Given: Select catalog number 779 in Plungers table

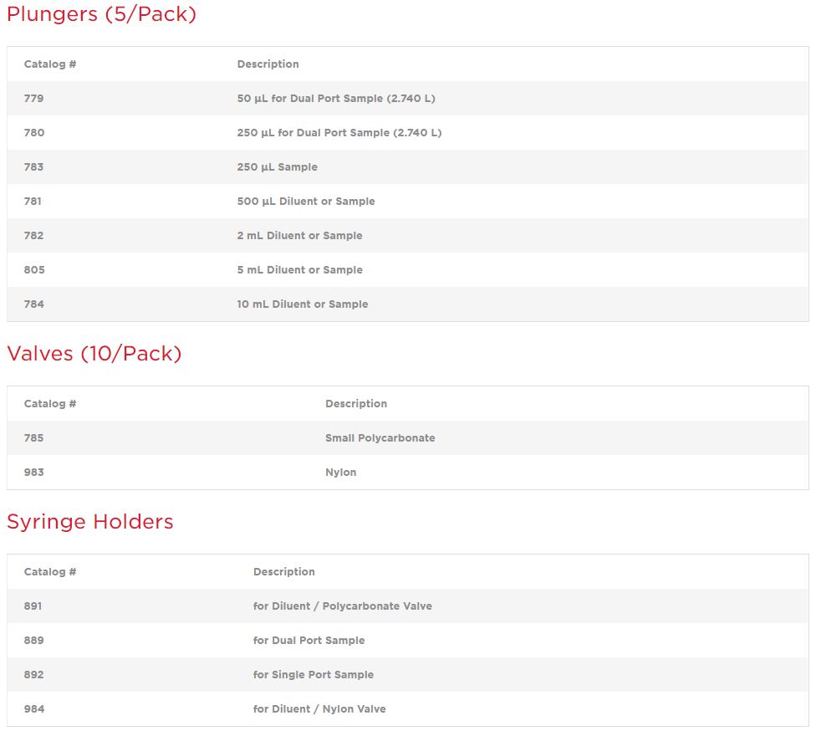Looking at the screenshot, I should click(x=34, y=99).
